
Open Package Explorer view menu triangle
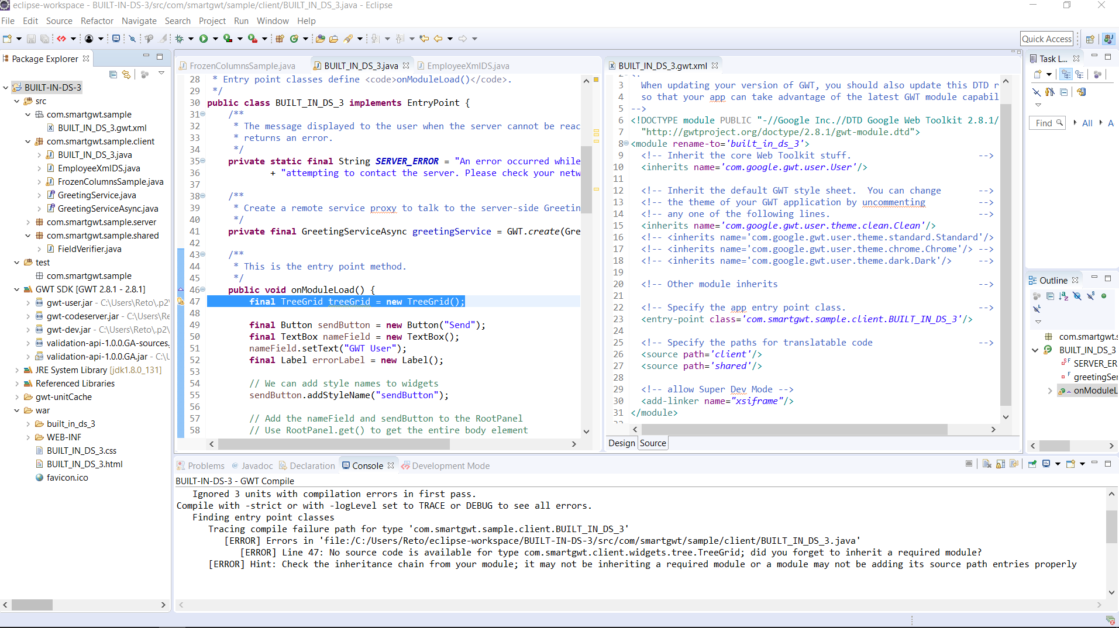coord(161,74)
